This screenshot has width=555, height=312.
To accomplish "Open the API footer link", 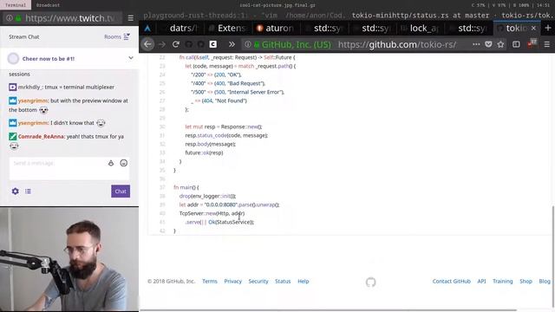I will 481,281.
